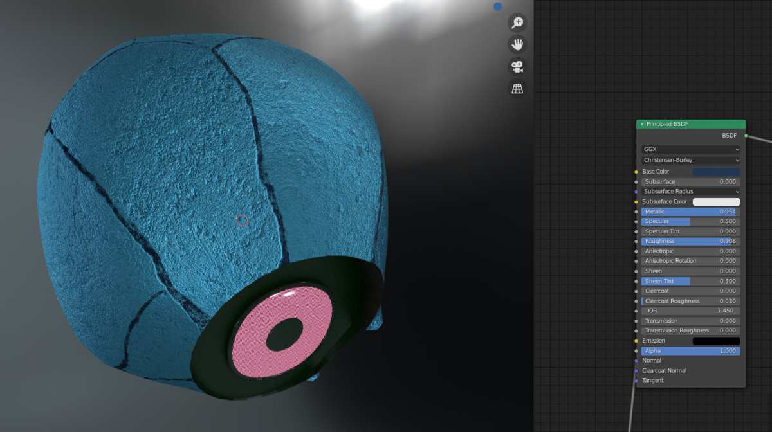Click the viewport zoom magnifier icon

(x=517, y=23)
